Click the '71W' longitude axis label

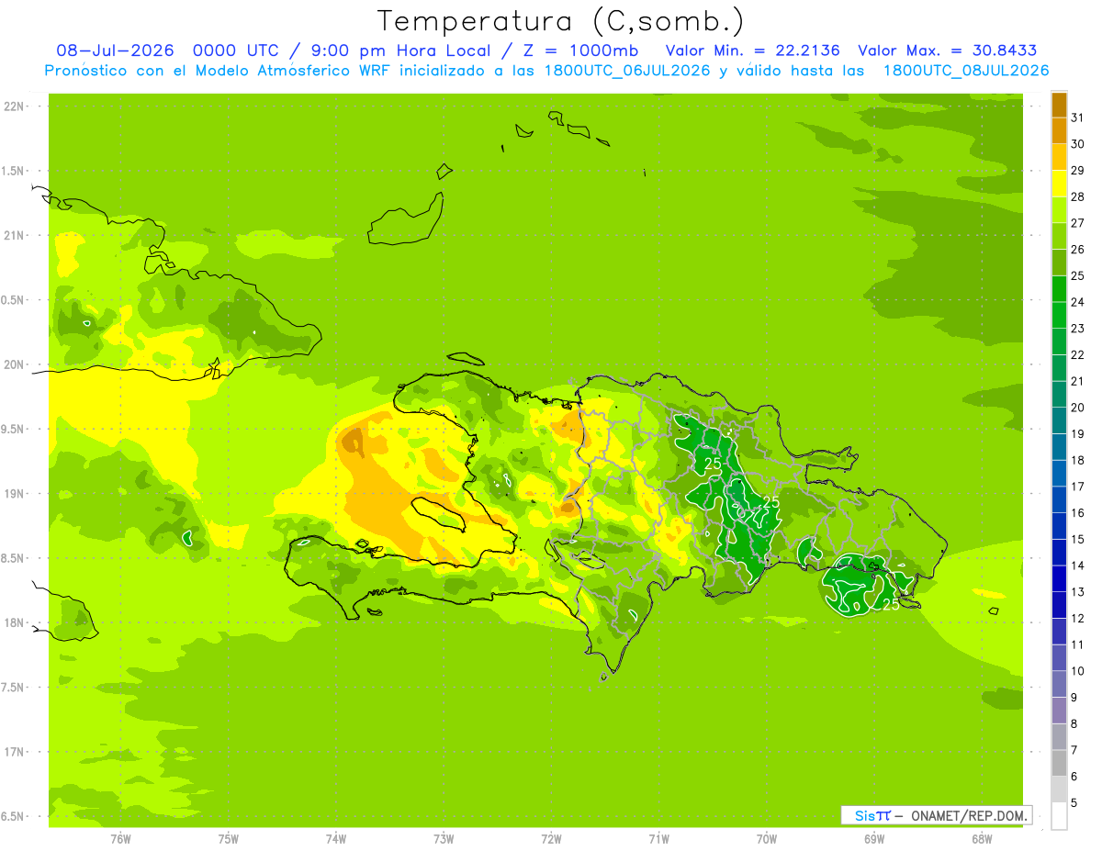pos(658,839)
